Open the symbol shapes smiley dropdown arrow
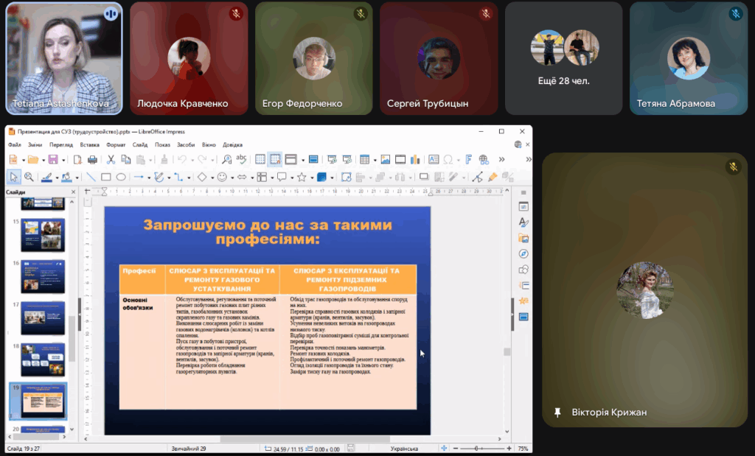The height and width of the screenshot is (456, 755). point(232,177)
